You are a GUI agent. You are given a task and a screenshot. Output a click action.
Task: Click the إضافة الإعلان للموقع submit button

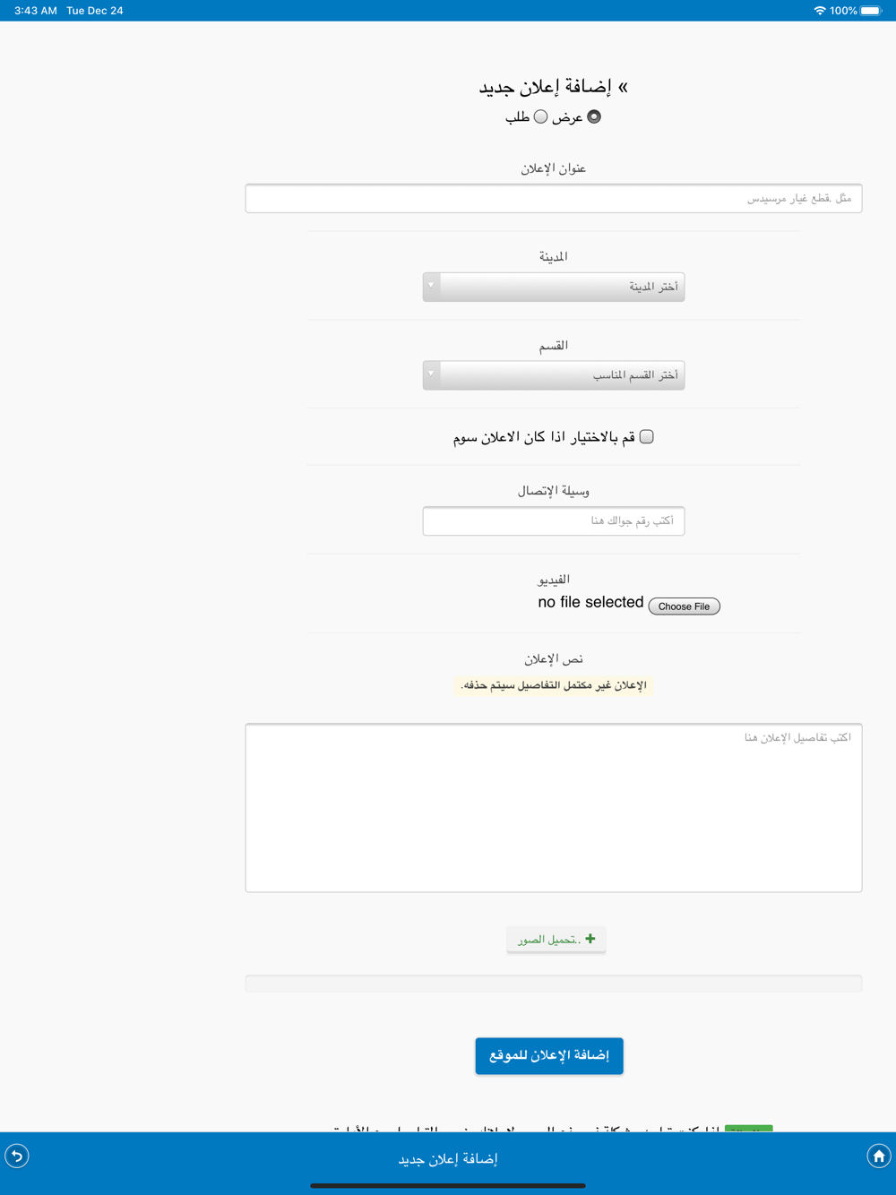(549, 1055)
